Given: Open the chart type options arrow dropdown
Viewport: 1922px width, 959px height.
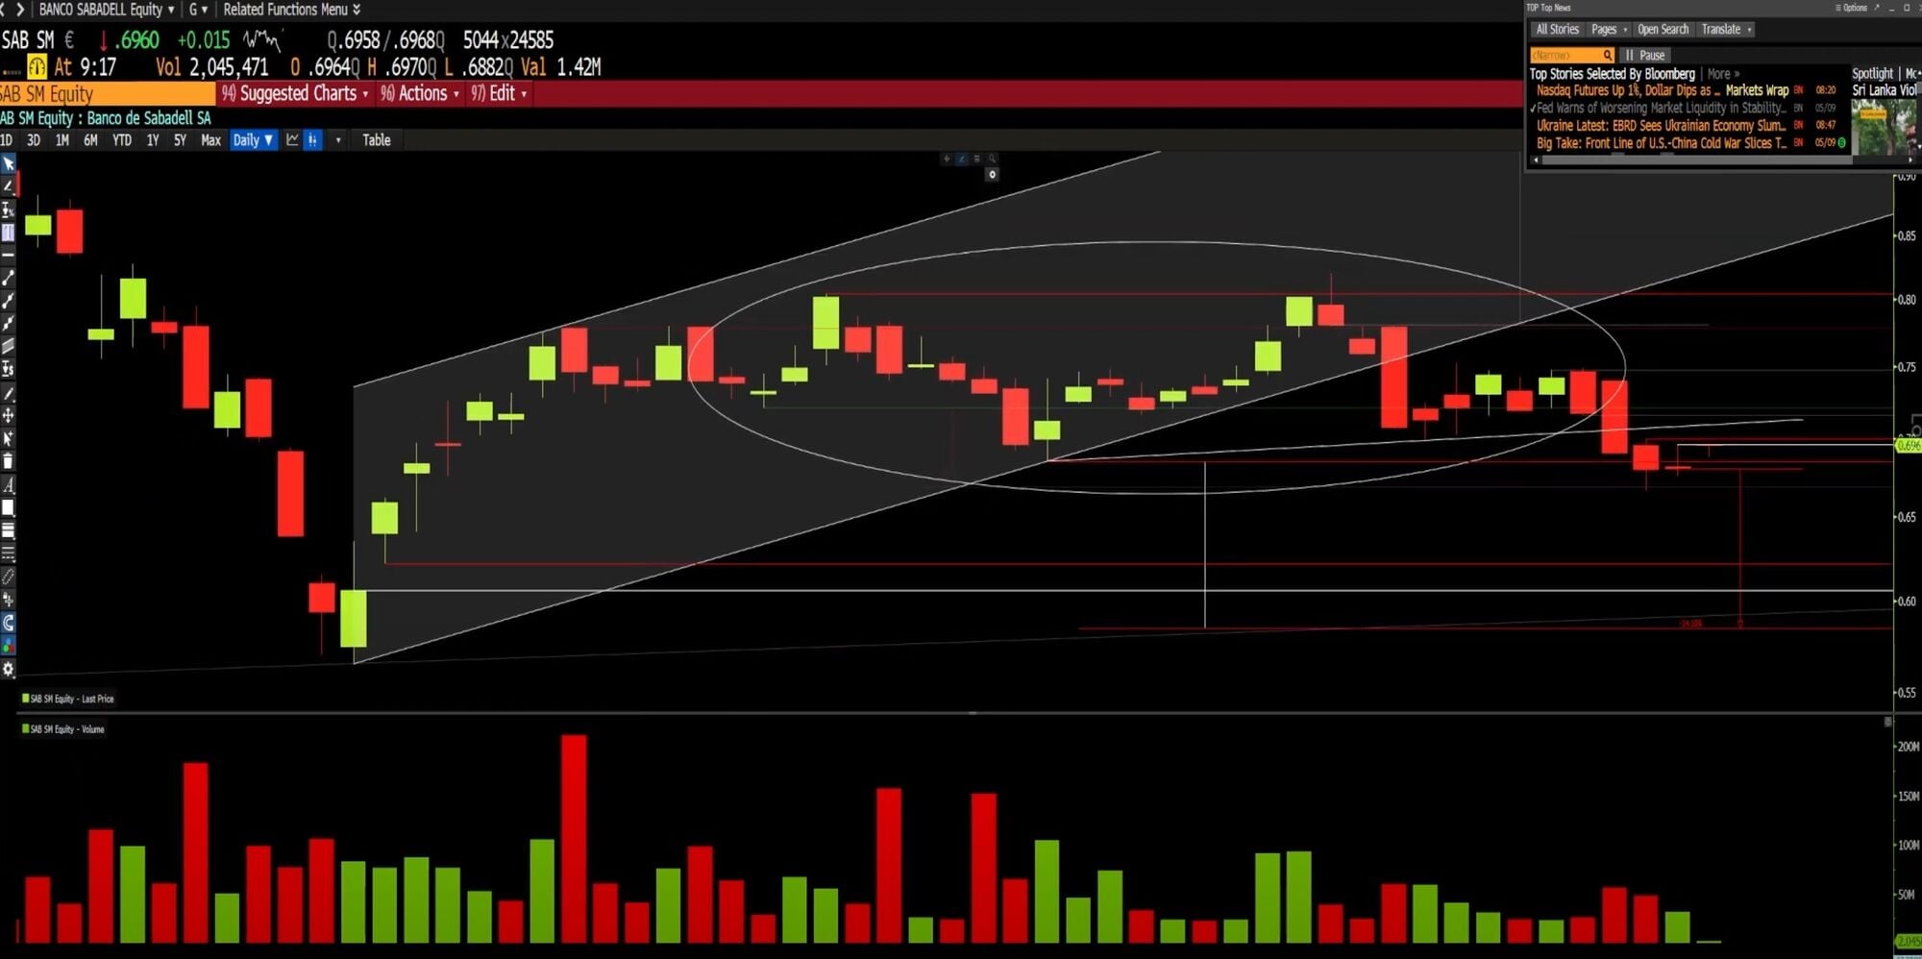Looking at the screenshot, I should tap(338, 140).
